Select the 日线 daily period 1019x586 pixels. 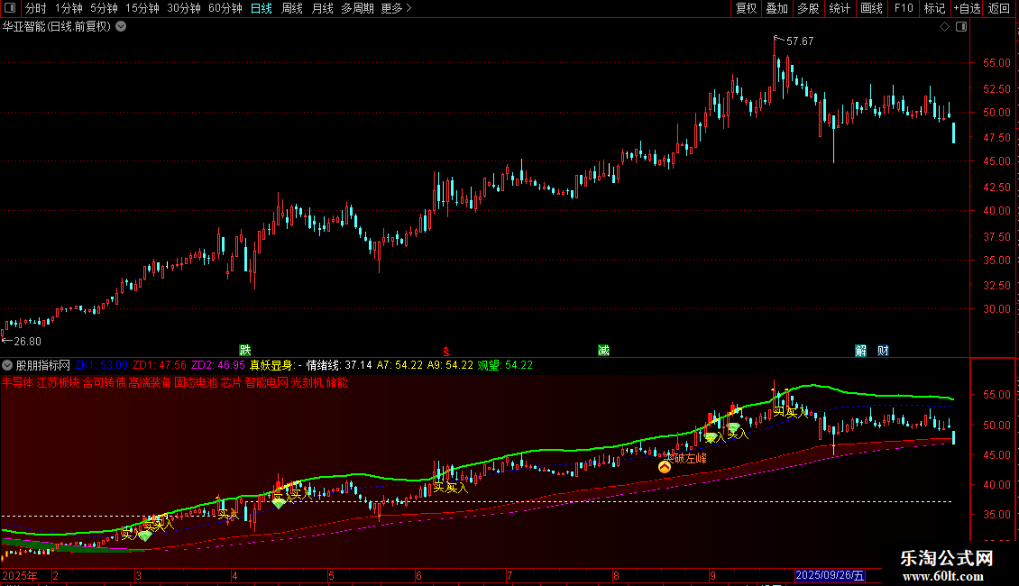point(262,8)
